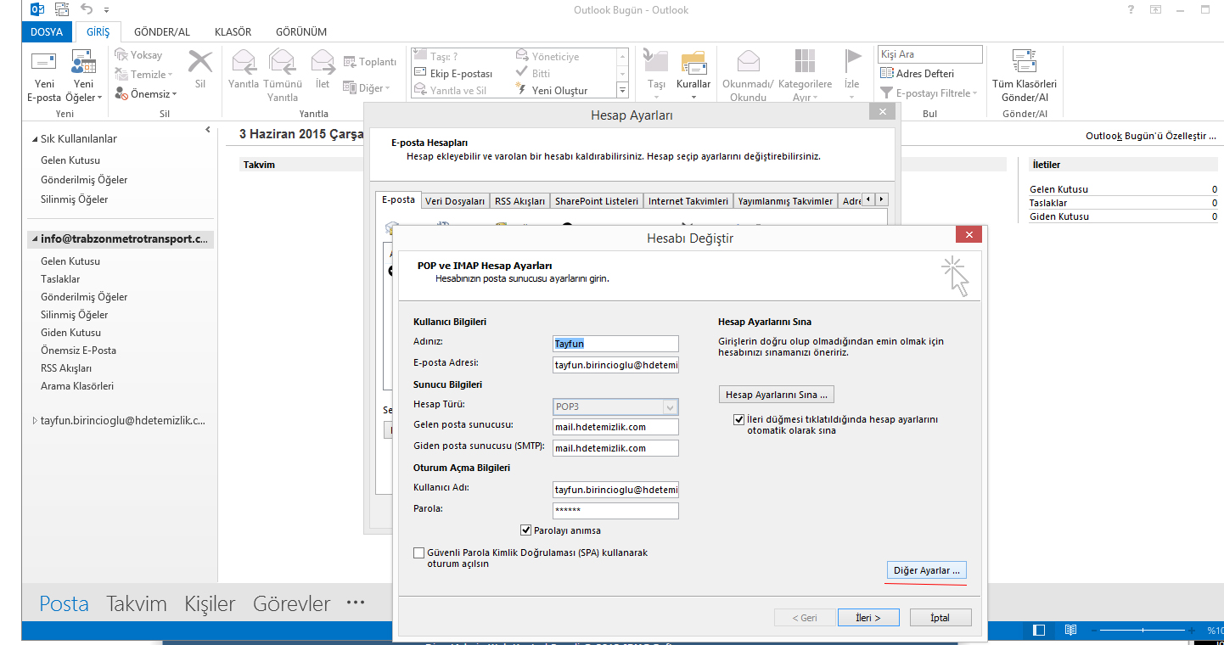The image size is (1224, 645).
Task: Collapse the Sık Kullanılanlar section
Action: (x=35, y=139)
